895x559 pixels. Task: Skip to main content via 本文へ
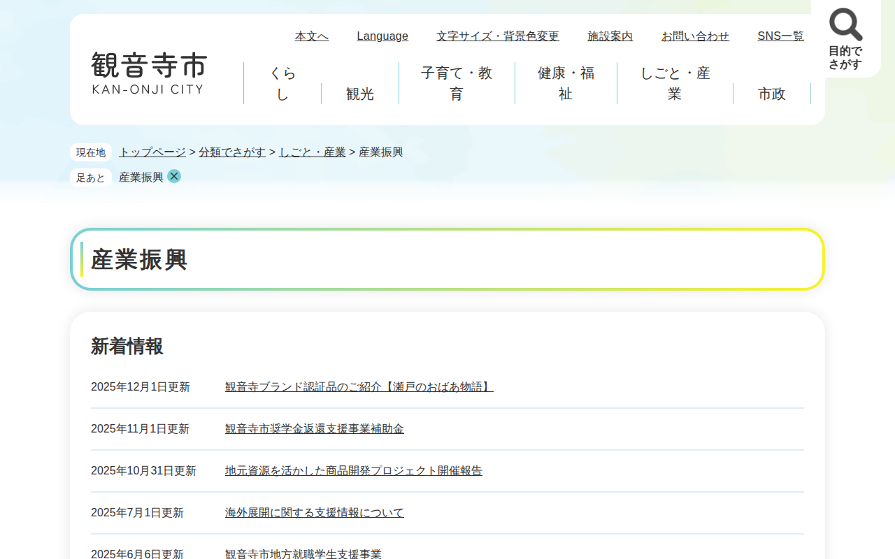312,36
